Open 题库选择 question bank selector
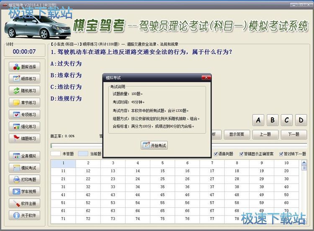Image resolution: width=314 pixels, height=231 pixels. pyautogui.click(x=24, y=67)
